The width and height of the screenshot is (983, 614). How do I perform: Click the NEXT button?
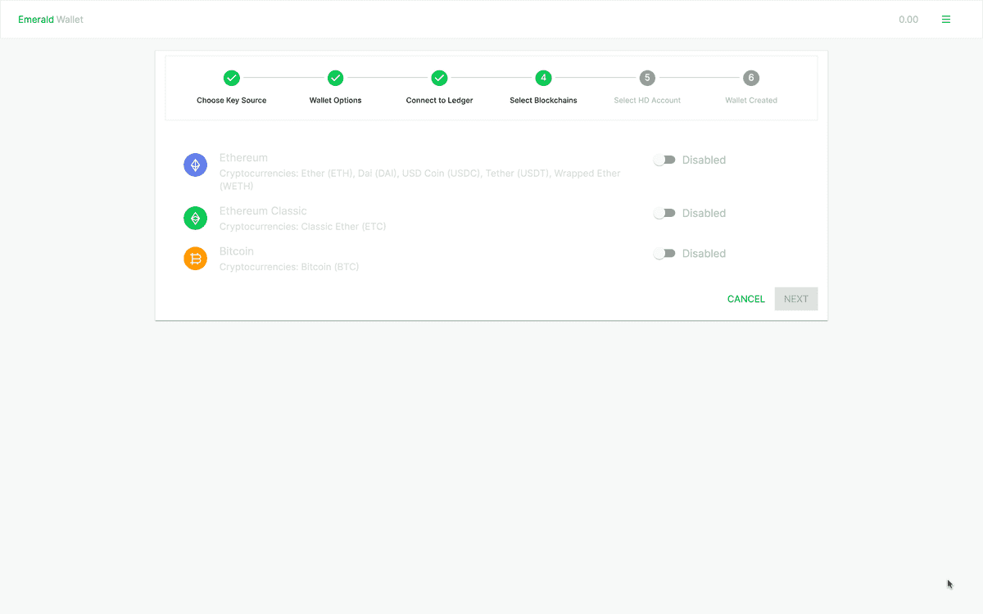795,299
